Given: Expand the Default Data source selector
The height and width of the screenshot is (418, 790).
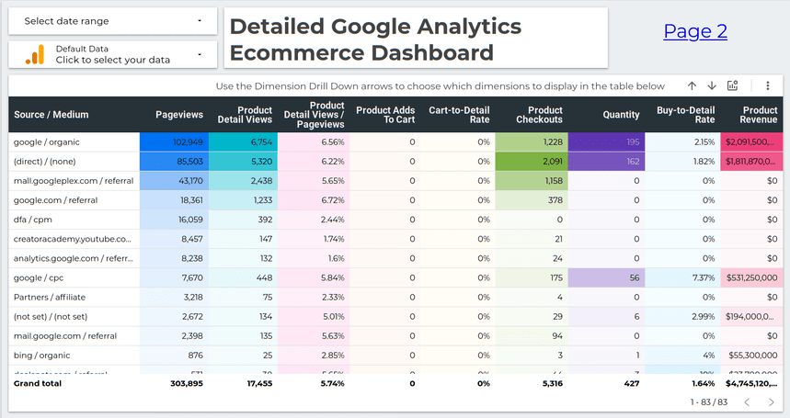Looking at the screenshot, I should (x=113, y=54).
